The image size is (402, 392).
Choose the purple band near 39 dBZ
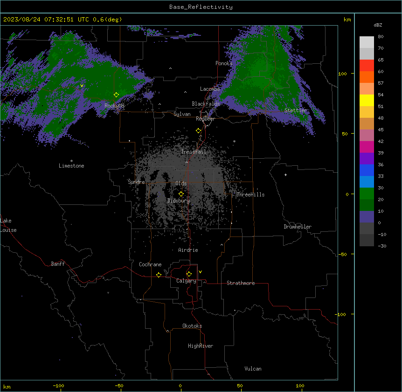click(x=367, y=159)
